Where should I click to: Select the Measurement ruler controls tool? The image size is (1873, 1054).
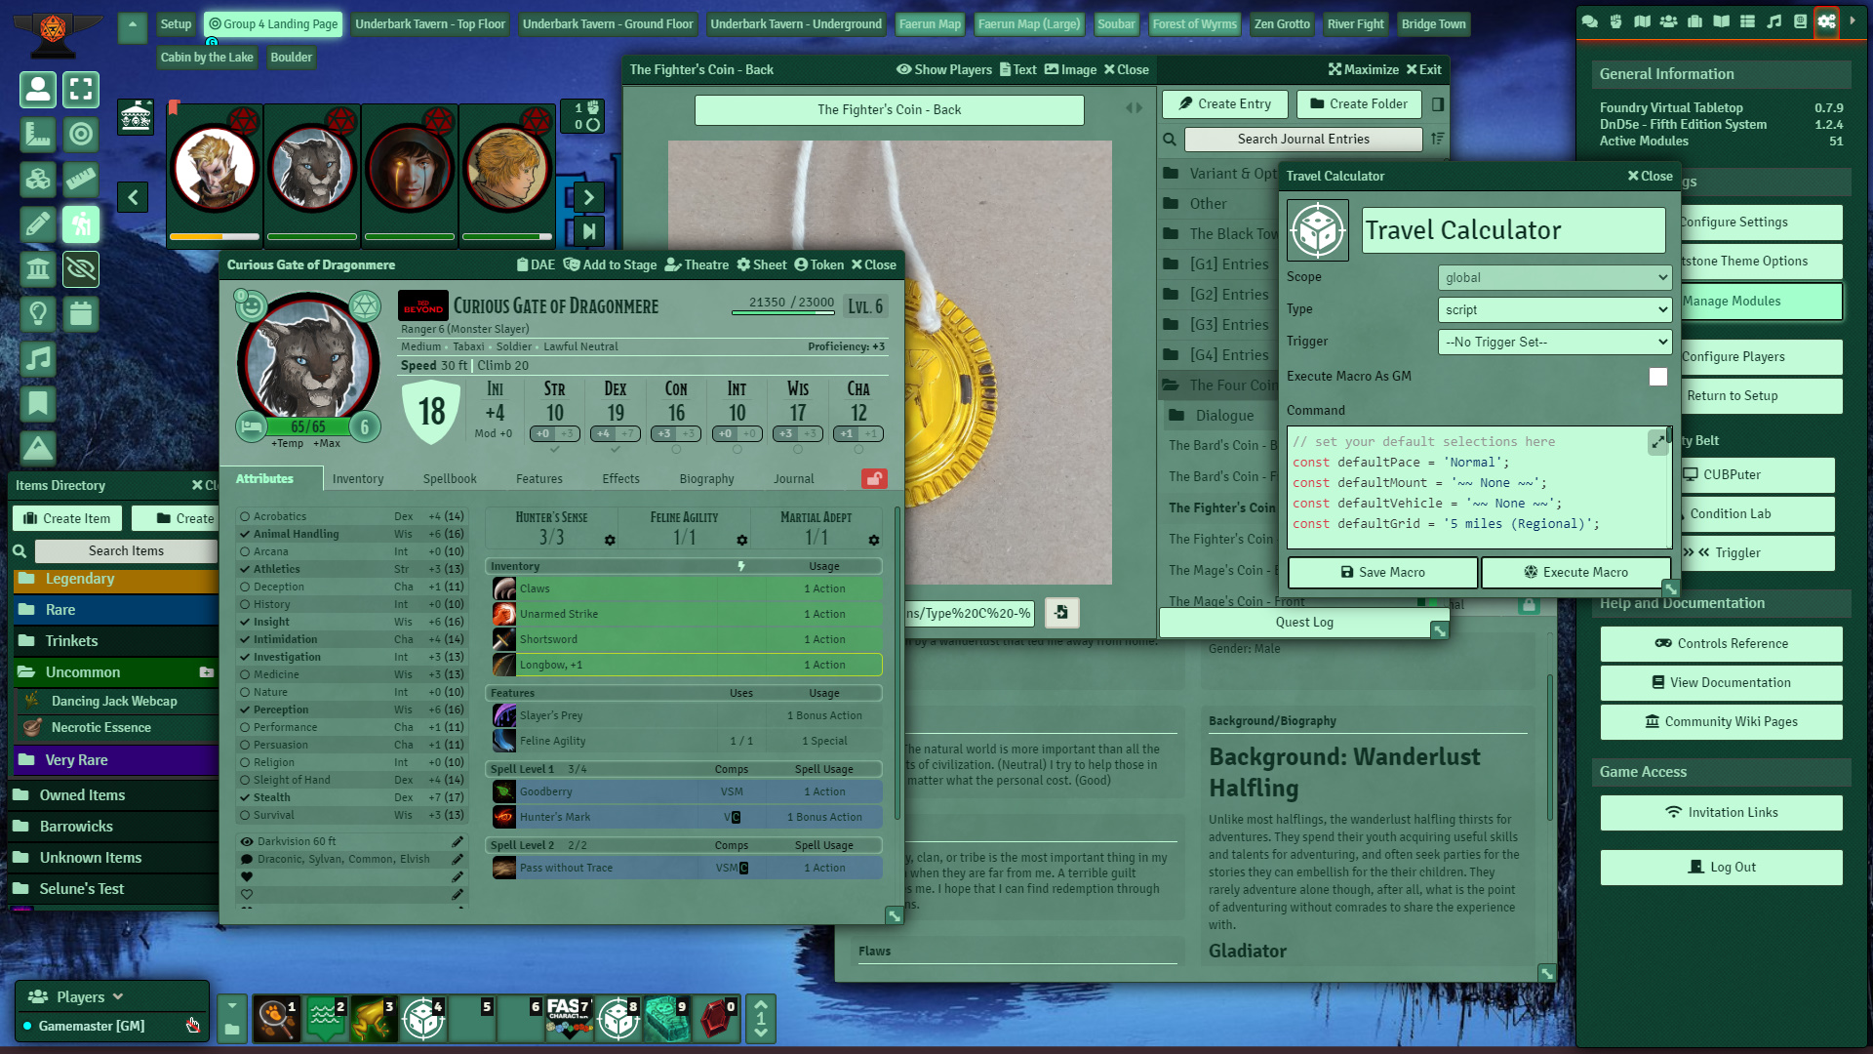tap(38, 135)
